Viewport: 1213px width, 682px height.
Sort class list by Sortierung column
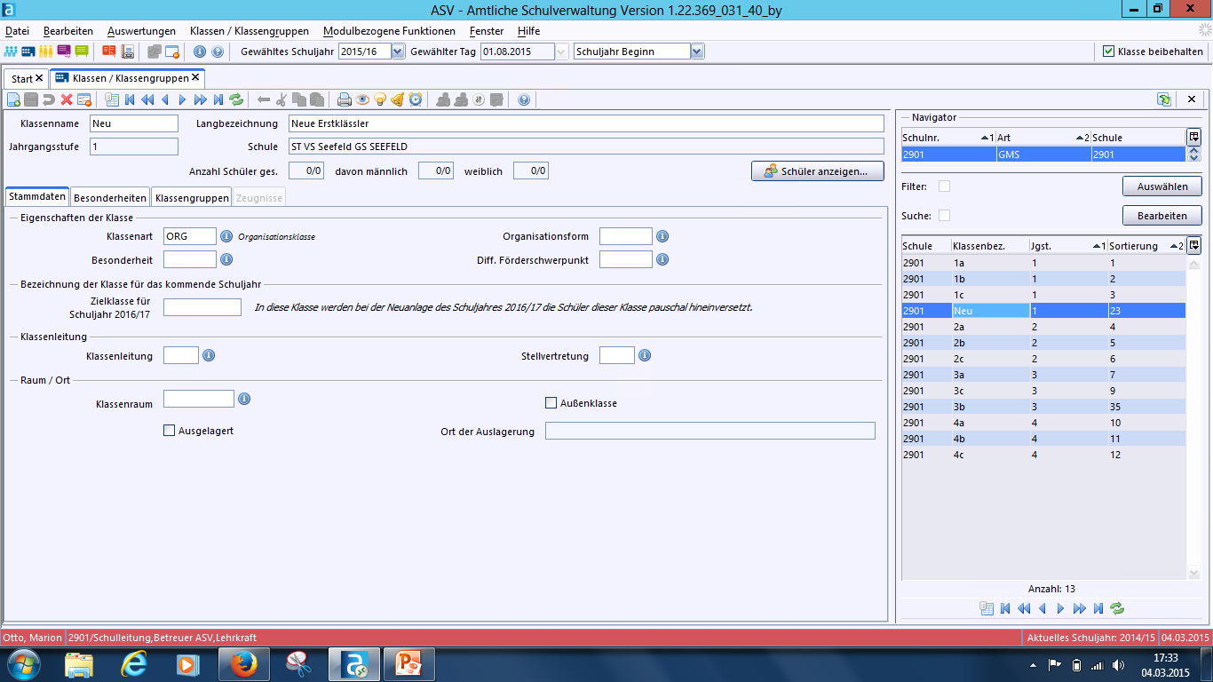(1146, 246)
